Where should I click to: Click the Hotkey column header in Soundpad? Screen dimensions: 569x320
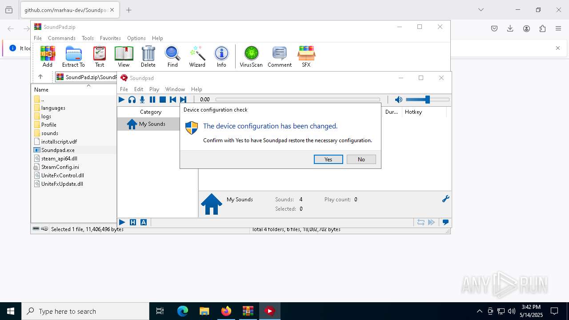(x=423, y=112)
